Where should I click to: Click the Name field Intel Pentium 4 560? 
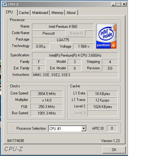[63, 27]
